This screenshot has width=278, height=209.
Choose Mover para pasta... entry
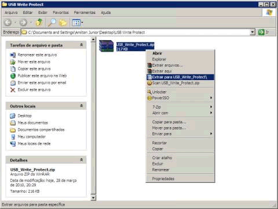tap(180, 128)
